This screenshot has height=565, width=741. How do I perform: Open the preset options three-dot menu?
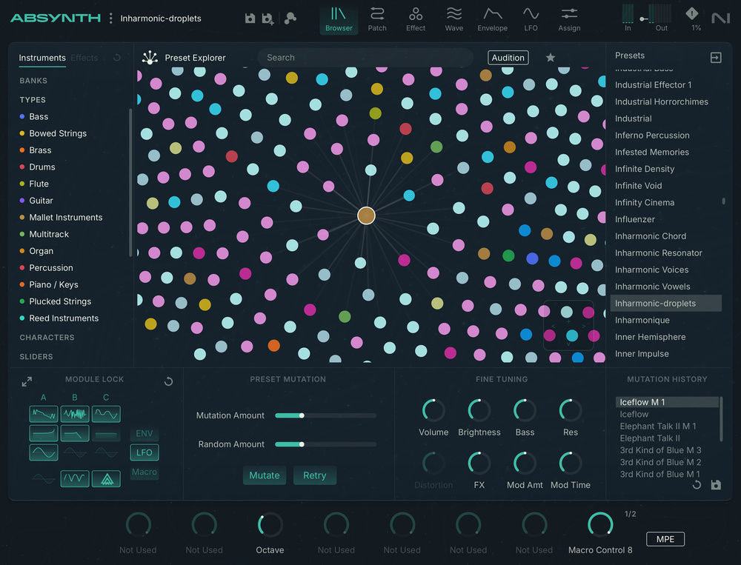point(110,19)
